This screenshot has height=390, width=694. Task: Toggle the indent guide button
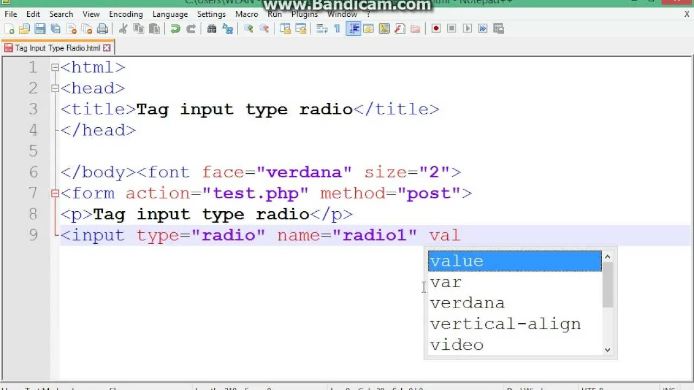(354, 29)
